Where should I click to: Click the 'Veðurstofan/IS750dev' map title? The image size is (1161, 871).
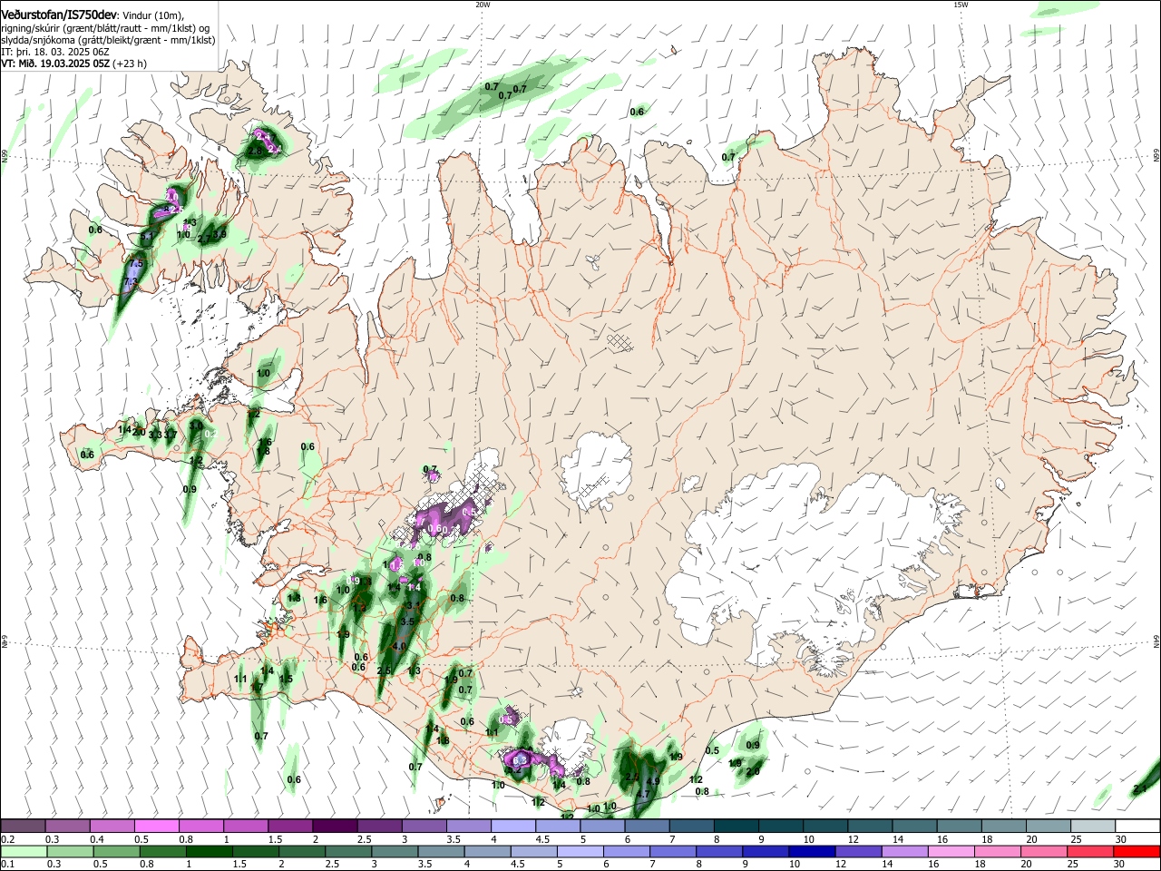coord(59,14)
